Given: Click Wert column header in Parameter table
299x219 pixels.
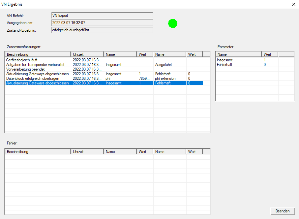Looking at the screenshot, I should (x=269, y=54).
